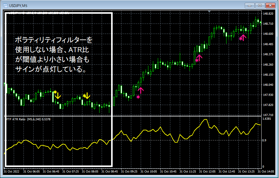Select the MTF ATR Ratio (M5,6,240) indicator label
Image resolution: width=279 pixels, height=178 pixels.
(x=28, y=119)
